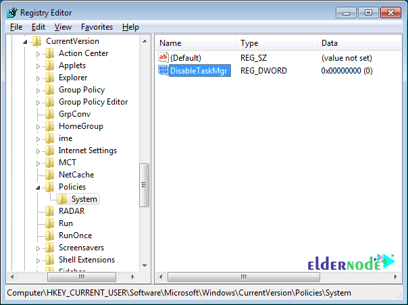408x305 pixels.
Task: Click the ime folder icon
Action: (49, 138)
